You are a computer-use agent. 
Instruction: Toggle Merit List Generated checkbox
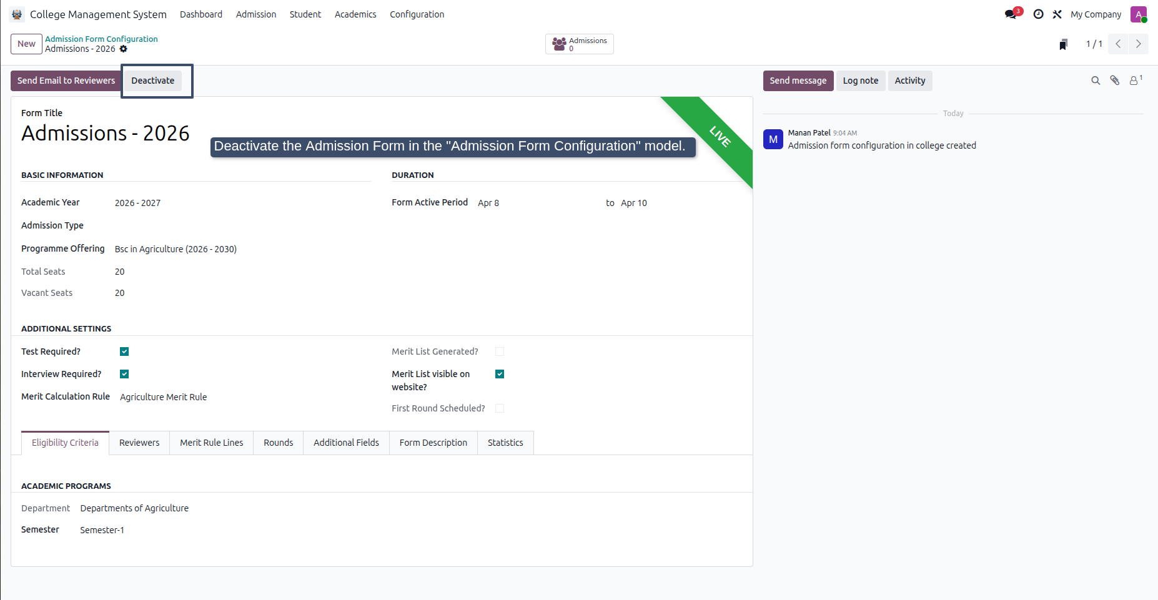click(500, 352)
